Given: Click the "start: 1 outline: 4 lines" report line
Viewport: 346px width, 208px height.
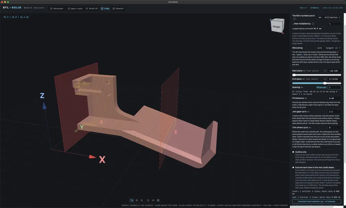Looking at the screenshot, I should point(316,193).
